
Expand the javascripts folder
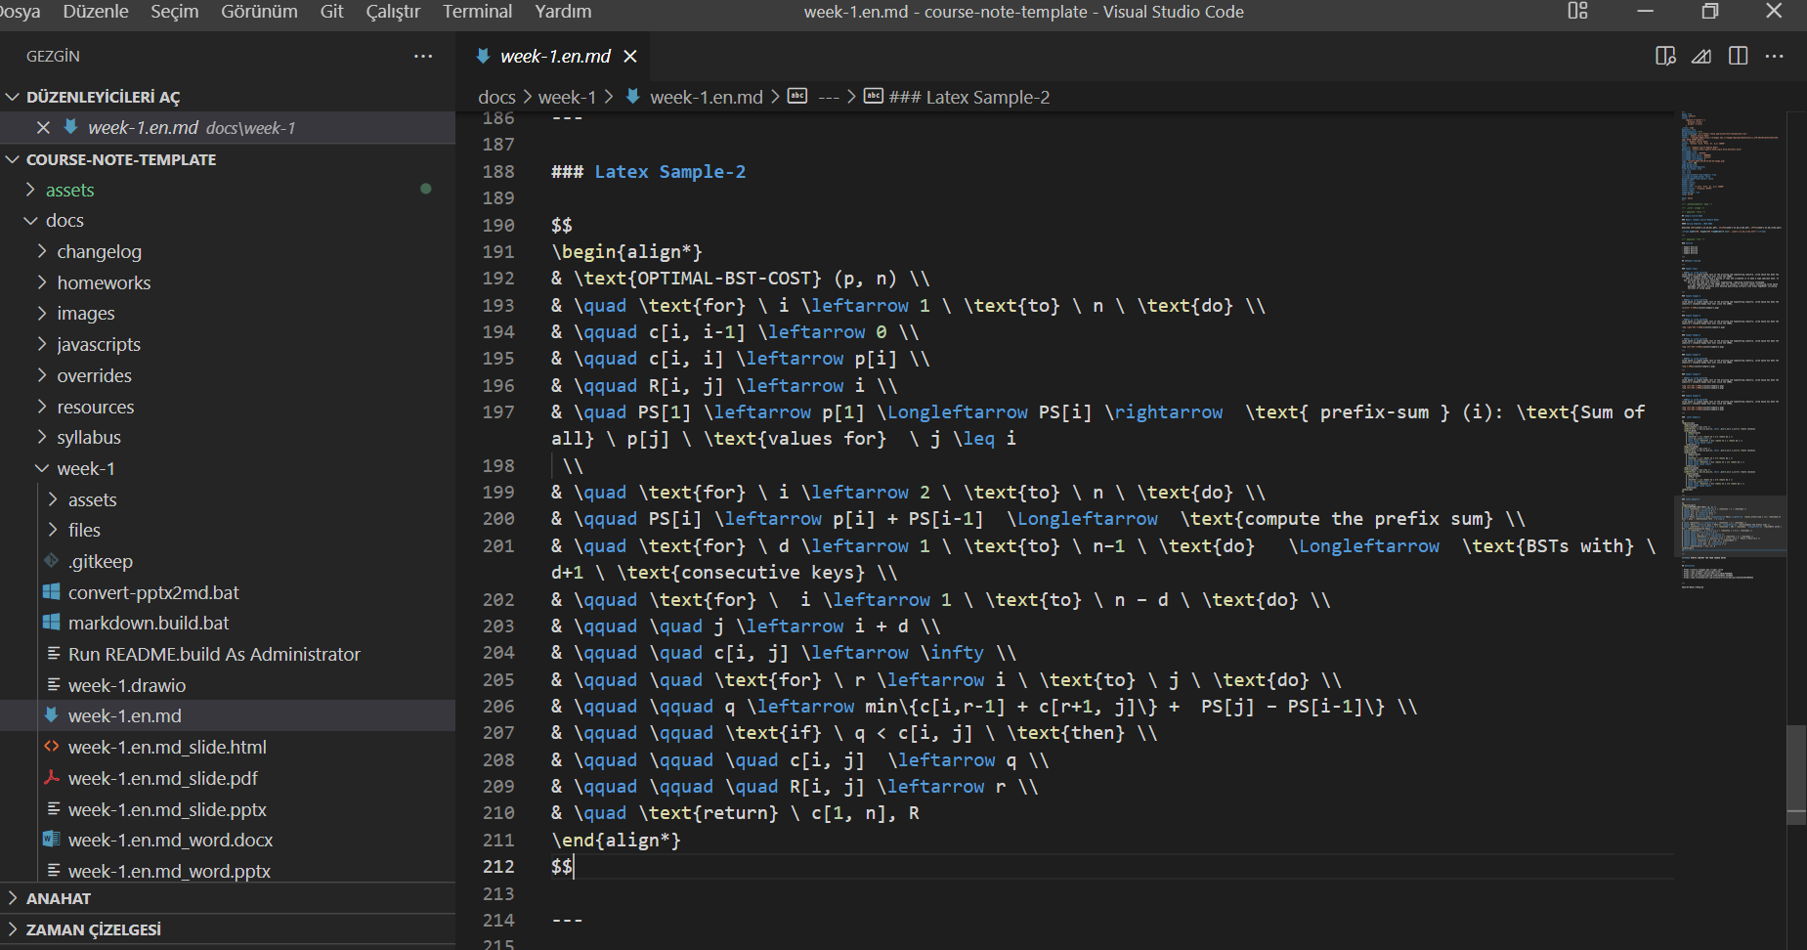(42, 344)
